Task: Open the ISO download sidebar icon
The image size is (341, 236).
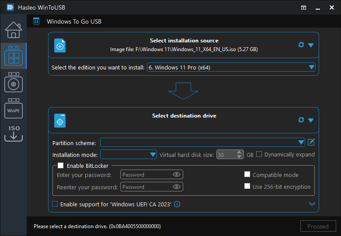Action: [x=14, y=133]
